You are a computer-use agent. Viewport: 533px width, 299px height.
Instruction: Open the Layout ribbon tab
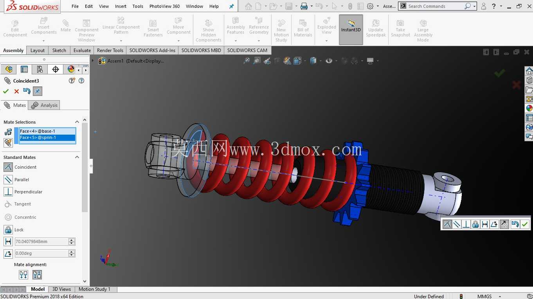(38, 50)
